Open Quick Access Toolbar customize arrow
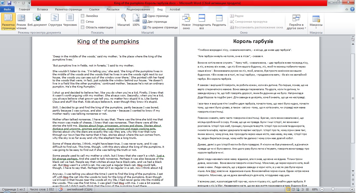 point(29,3)
